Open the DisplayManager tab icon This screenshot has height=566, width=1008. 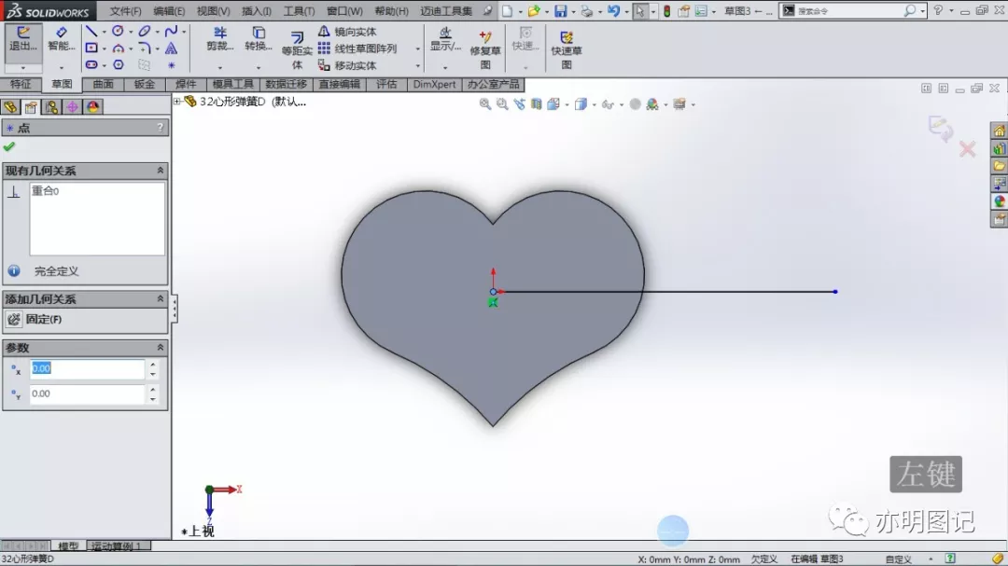tap(92, 106)
